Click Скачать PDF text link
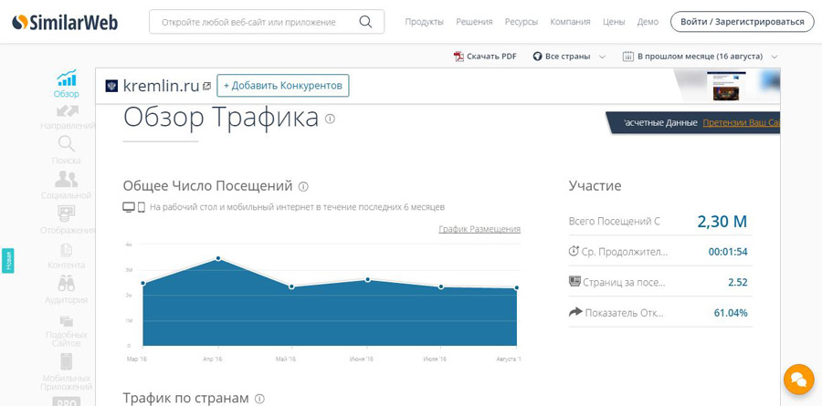The image size is (822, 406). [x=491, y=56]
